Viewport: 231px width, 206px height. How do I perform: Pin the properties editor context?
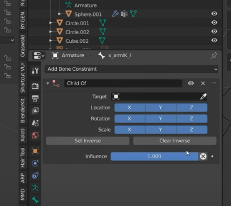pos(214,55)
